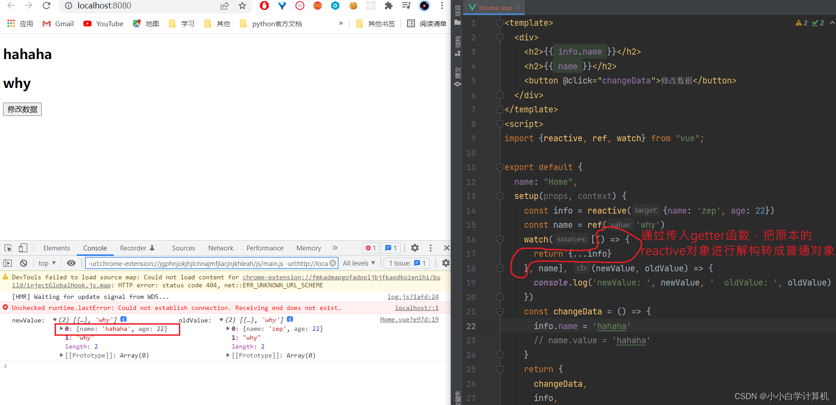Screen dimensions: 836x405
Task: Clear the console with the ban icon
Action: (24, 263)
